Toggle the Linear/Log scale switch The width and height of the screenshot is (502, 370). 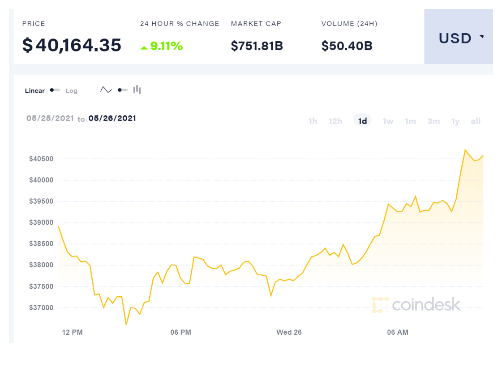(55, 90)
